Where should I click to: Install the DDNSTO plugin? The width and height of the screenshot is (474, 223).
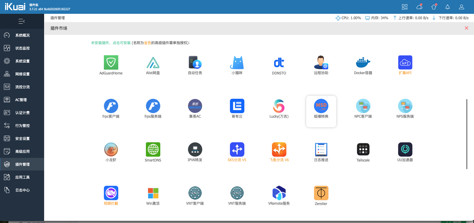pos(279,62)
